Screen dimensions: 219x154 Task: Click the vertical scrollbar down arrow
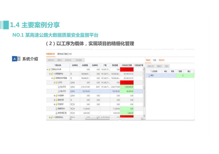click(144, 116)
